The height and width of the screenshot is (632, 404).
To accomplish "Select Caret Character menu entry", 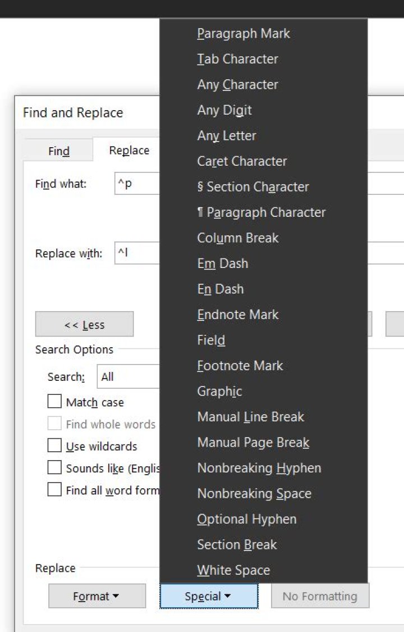I will point(242,161).
